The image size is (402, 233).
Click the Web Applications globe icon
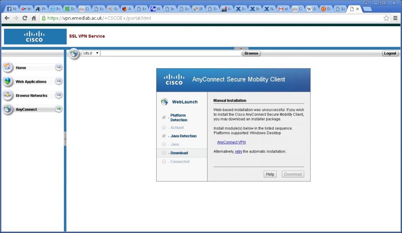(x=7, y=81)
